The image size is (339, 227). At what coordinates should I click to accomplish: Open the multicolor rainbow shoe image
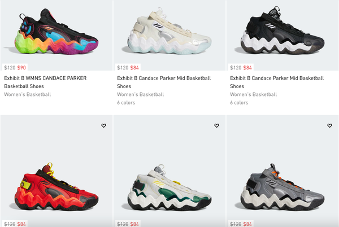[56, 32]
